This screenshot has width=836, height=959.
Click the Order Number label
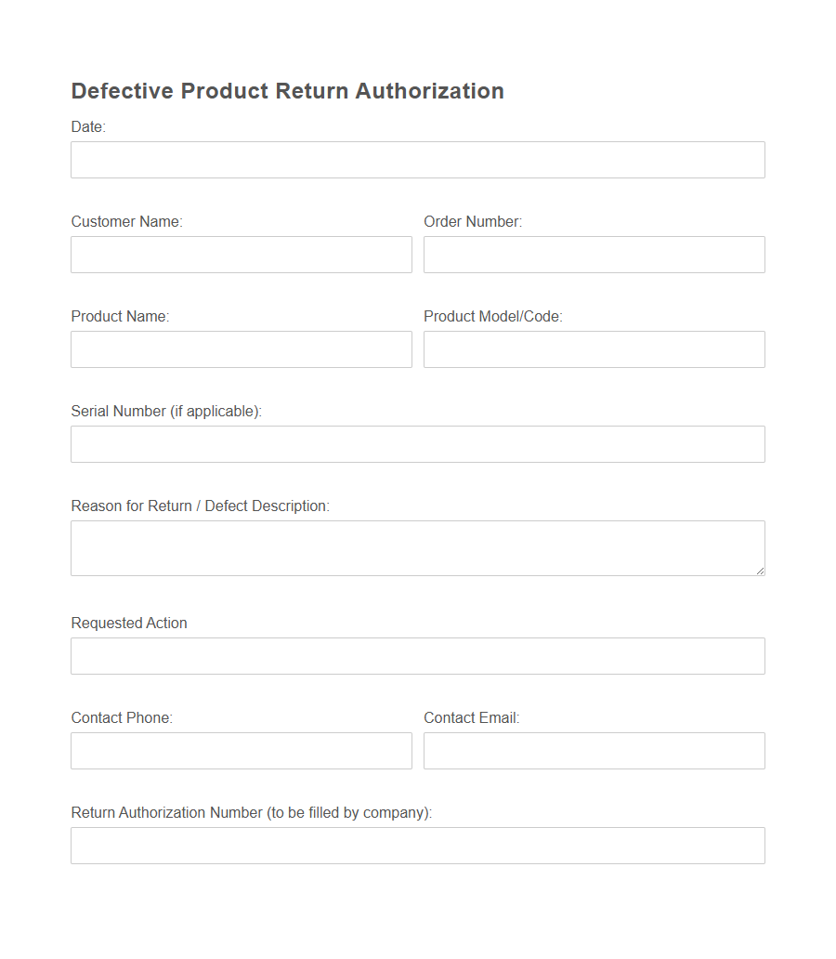[473, 221]
